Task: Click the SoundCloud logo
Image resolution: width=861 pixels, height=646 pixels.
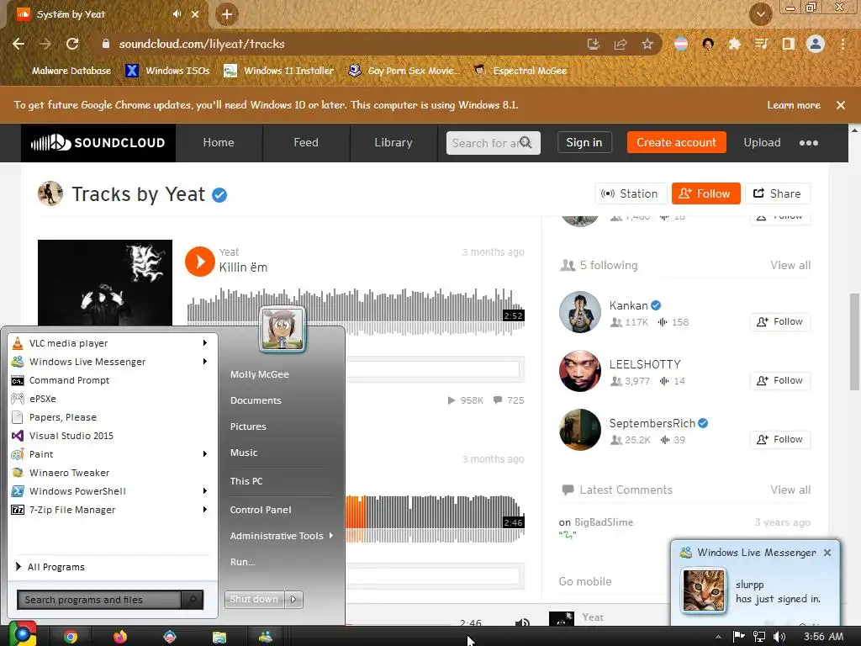Action: 98,143
